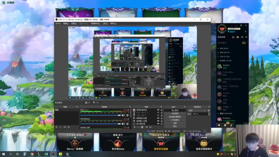Pop out the 混音器 mixer dock
This screenshot has width=279, height=157.
click(x=130, y=107)
